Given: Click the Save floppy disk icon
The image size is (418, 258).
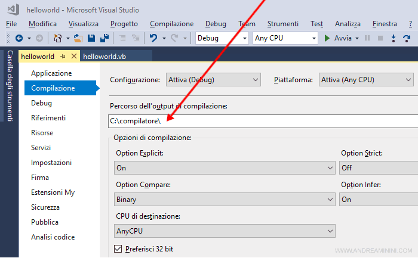Looking at the screenshot, I should pos(91,38).
